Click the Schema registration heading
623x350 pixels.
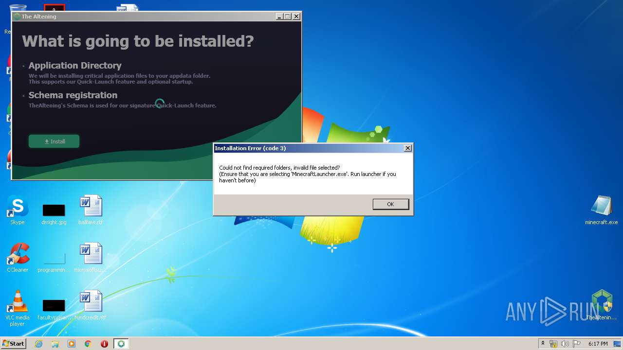click(73, 95)
